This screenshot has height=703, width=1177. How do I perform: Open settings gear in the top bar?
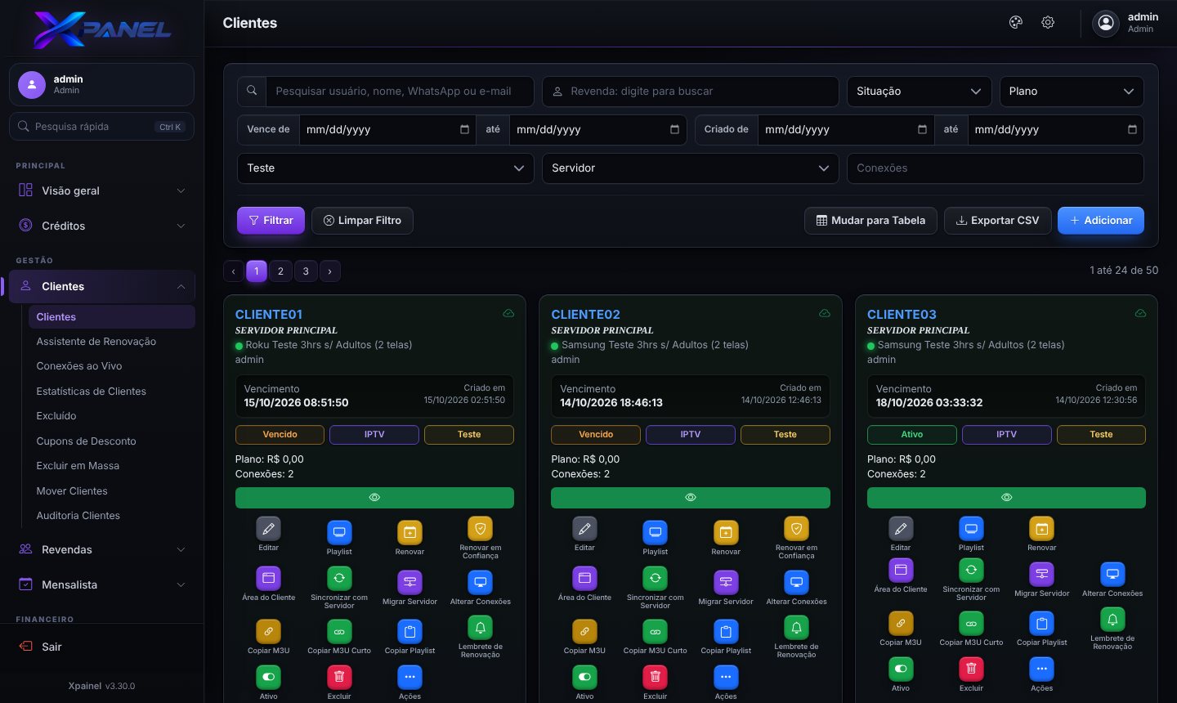click(x=1048, y=23)
